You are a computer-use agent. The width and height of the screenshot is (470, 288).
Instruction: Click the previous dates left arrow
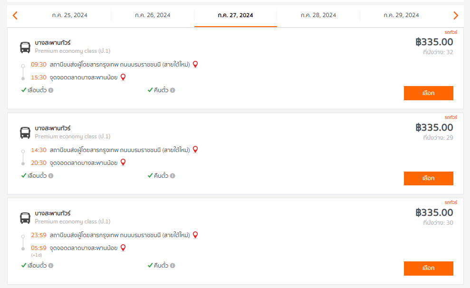point(15,15)
